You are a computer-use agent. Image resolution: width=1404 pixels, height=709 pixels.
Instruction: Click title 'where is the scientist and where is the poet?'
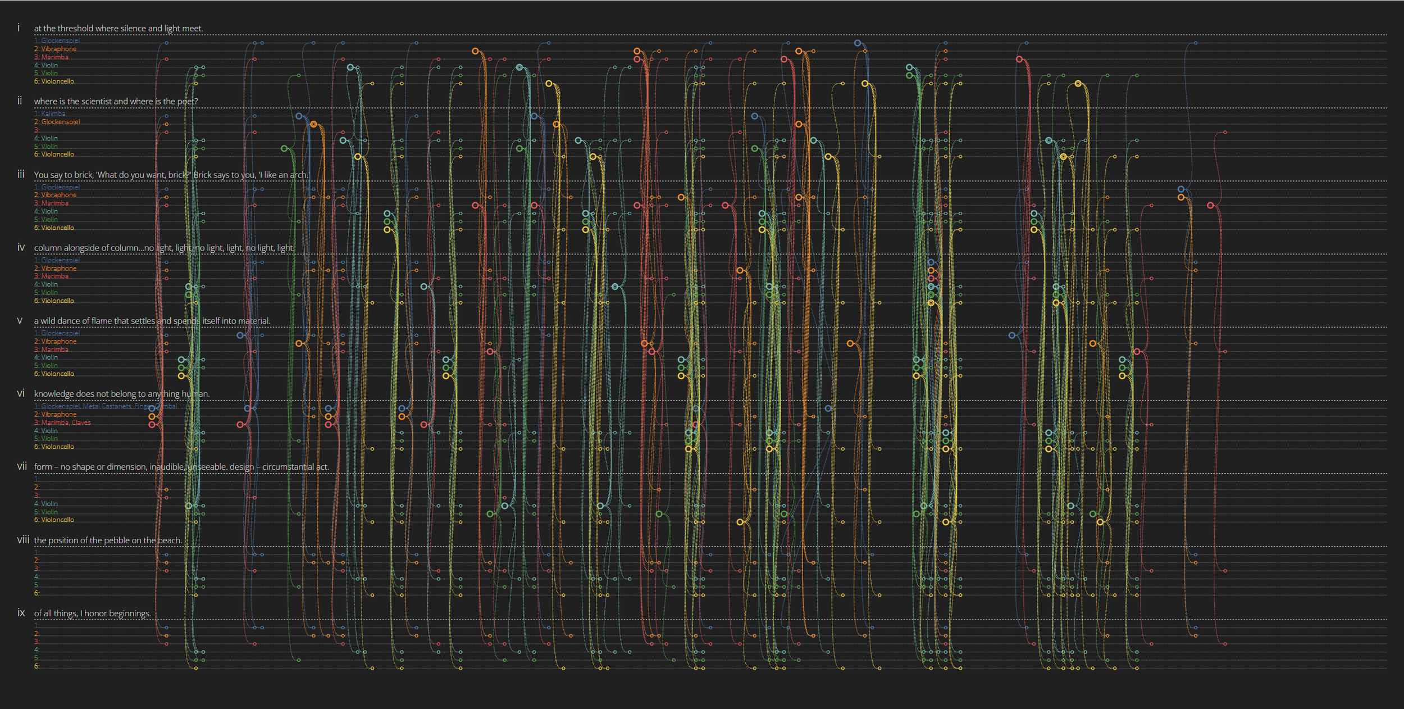[116, 102]
